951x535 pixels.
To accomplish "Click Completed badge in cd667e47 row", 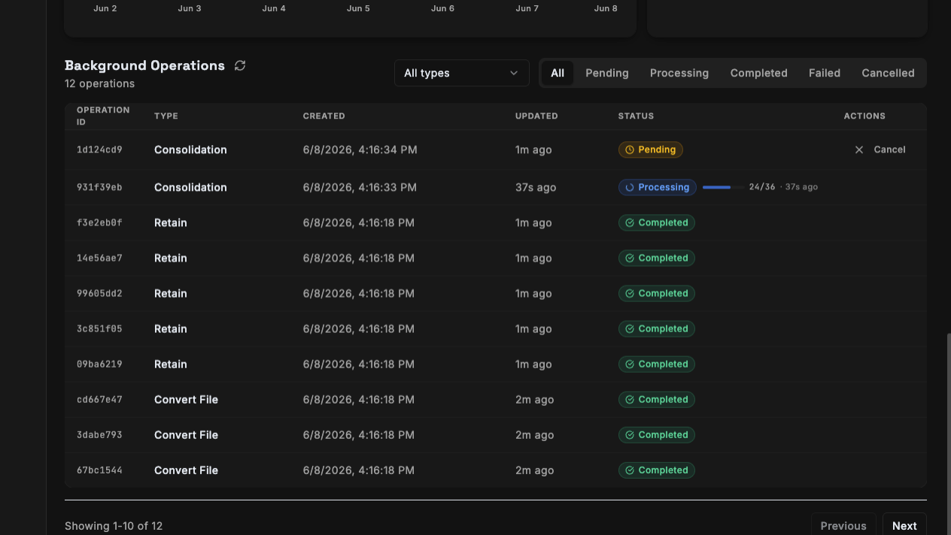I will (657, 399).
